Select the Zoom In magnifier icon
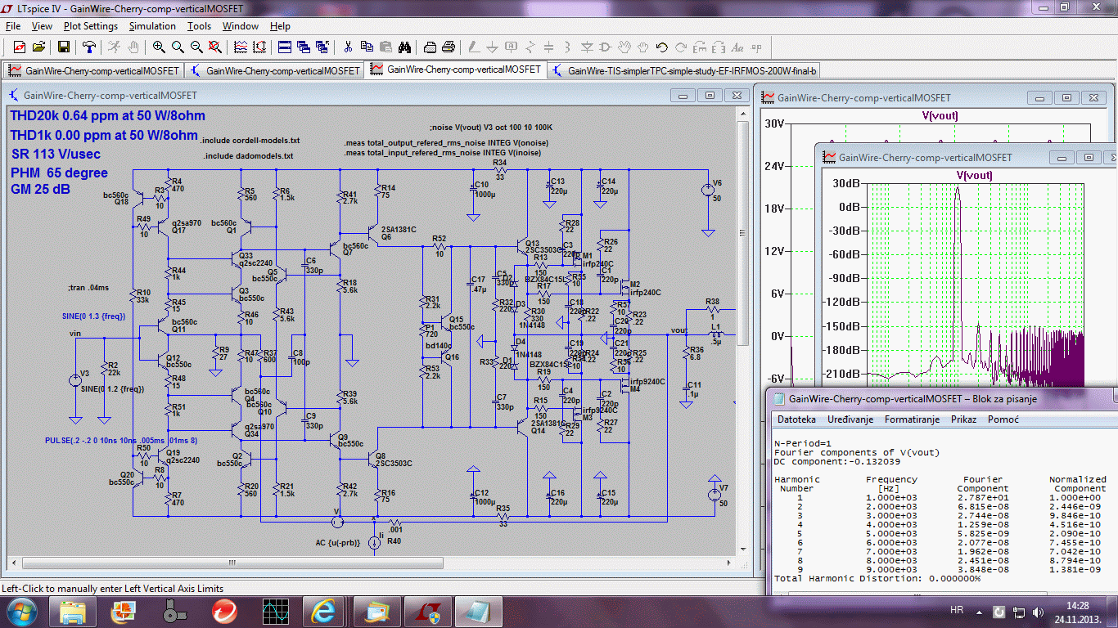The image size is (1118, 628). (159, 47)
